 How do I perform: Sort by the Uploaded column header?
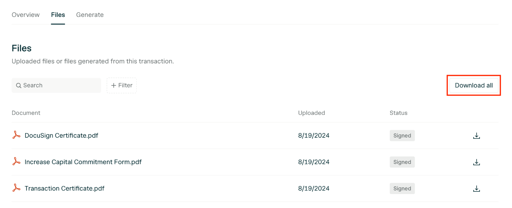coord(312,113)
